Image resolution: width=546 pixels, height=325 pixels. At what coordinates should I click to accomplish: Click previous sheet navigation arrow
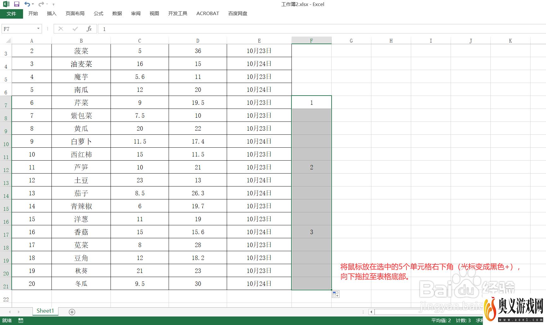tap(10, 312)
